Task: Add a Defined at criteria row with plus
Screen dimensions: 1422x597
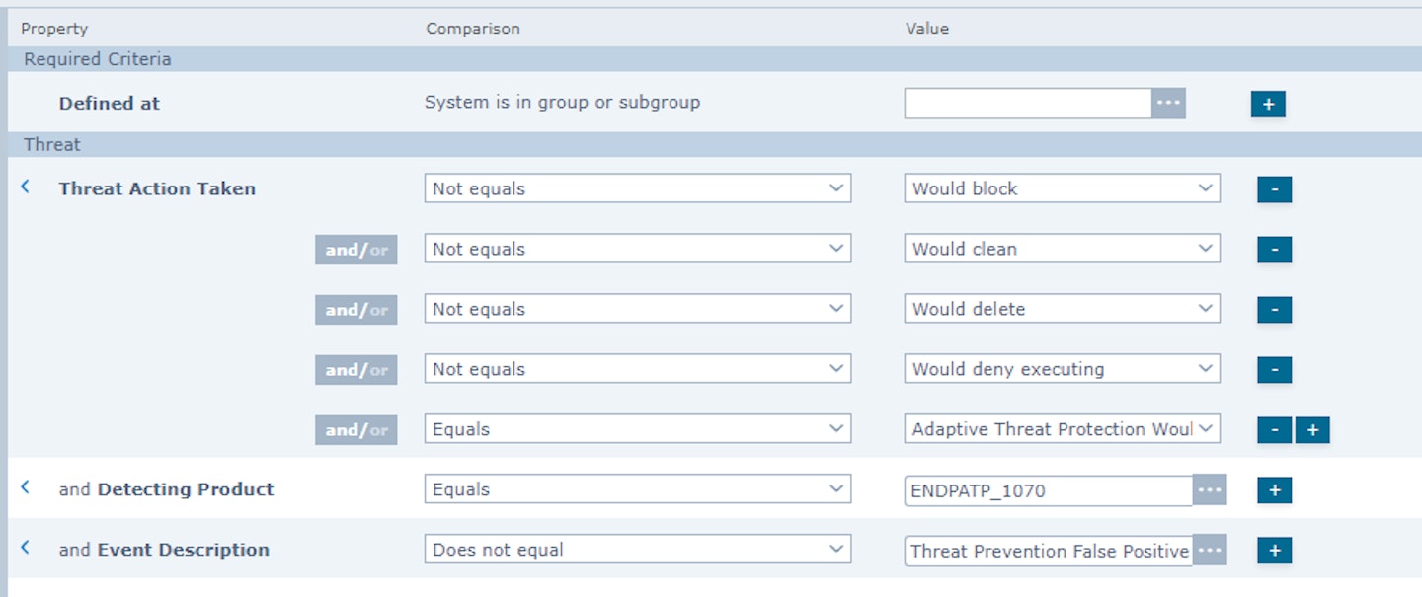Action: [x=1268, y=104]
